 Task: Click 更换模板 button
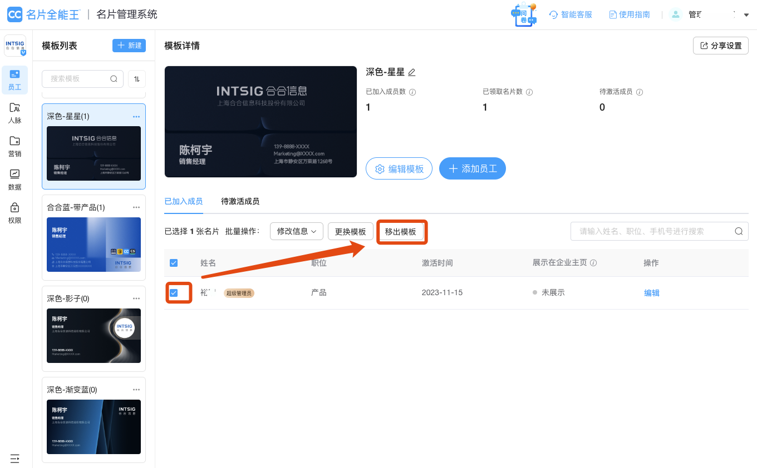(351, 231)
